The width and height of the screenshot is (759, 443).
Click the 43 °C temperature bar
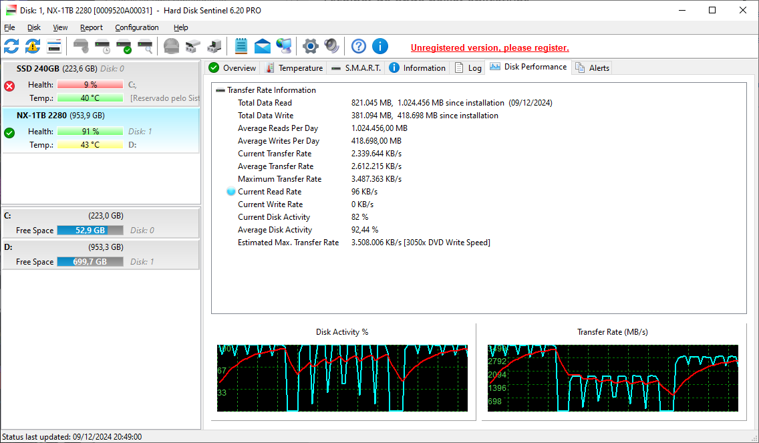90,145
